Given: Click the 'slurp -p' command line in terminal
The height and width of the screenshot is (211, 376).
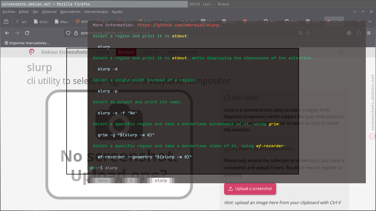Looking at the screenshot, I should click(108, 91).
